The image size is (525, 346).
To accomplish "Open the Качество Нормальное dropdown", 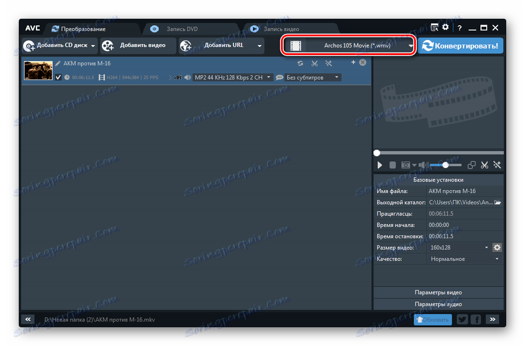I will click(x=465, y=259).
